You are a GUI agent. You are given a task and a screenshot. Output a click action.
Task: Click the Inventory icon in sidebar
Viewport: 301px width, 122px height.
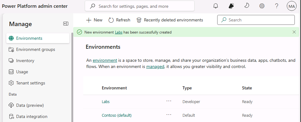click(x=11, y=61)
